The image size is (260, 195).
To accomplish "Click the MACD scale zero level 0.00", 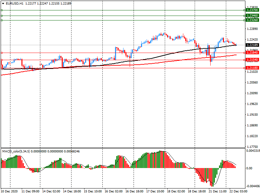I will tap(249, 168).
